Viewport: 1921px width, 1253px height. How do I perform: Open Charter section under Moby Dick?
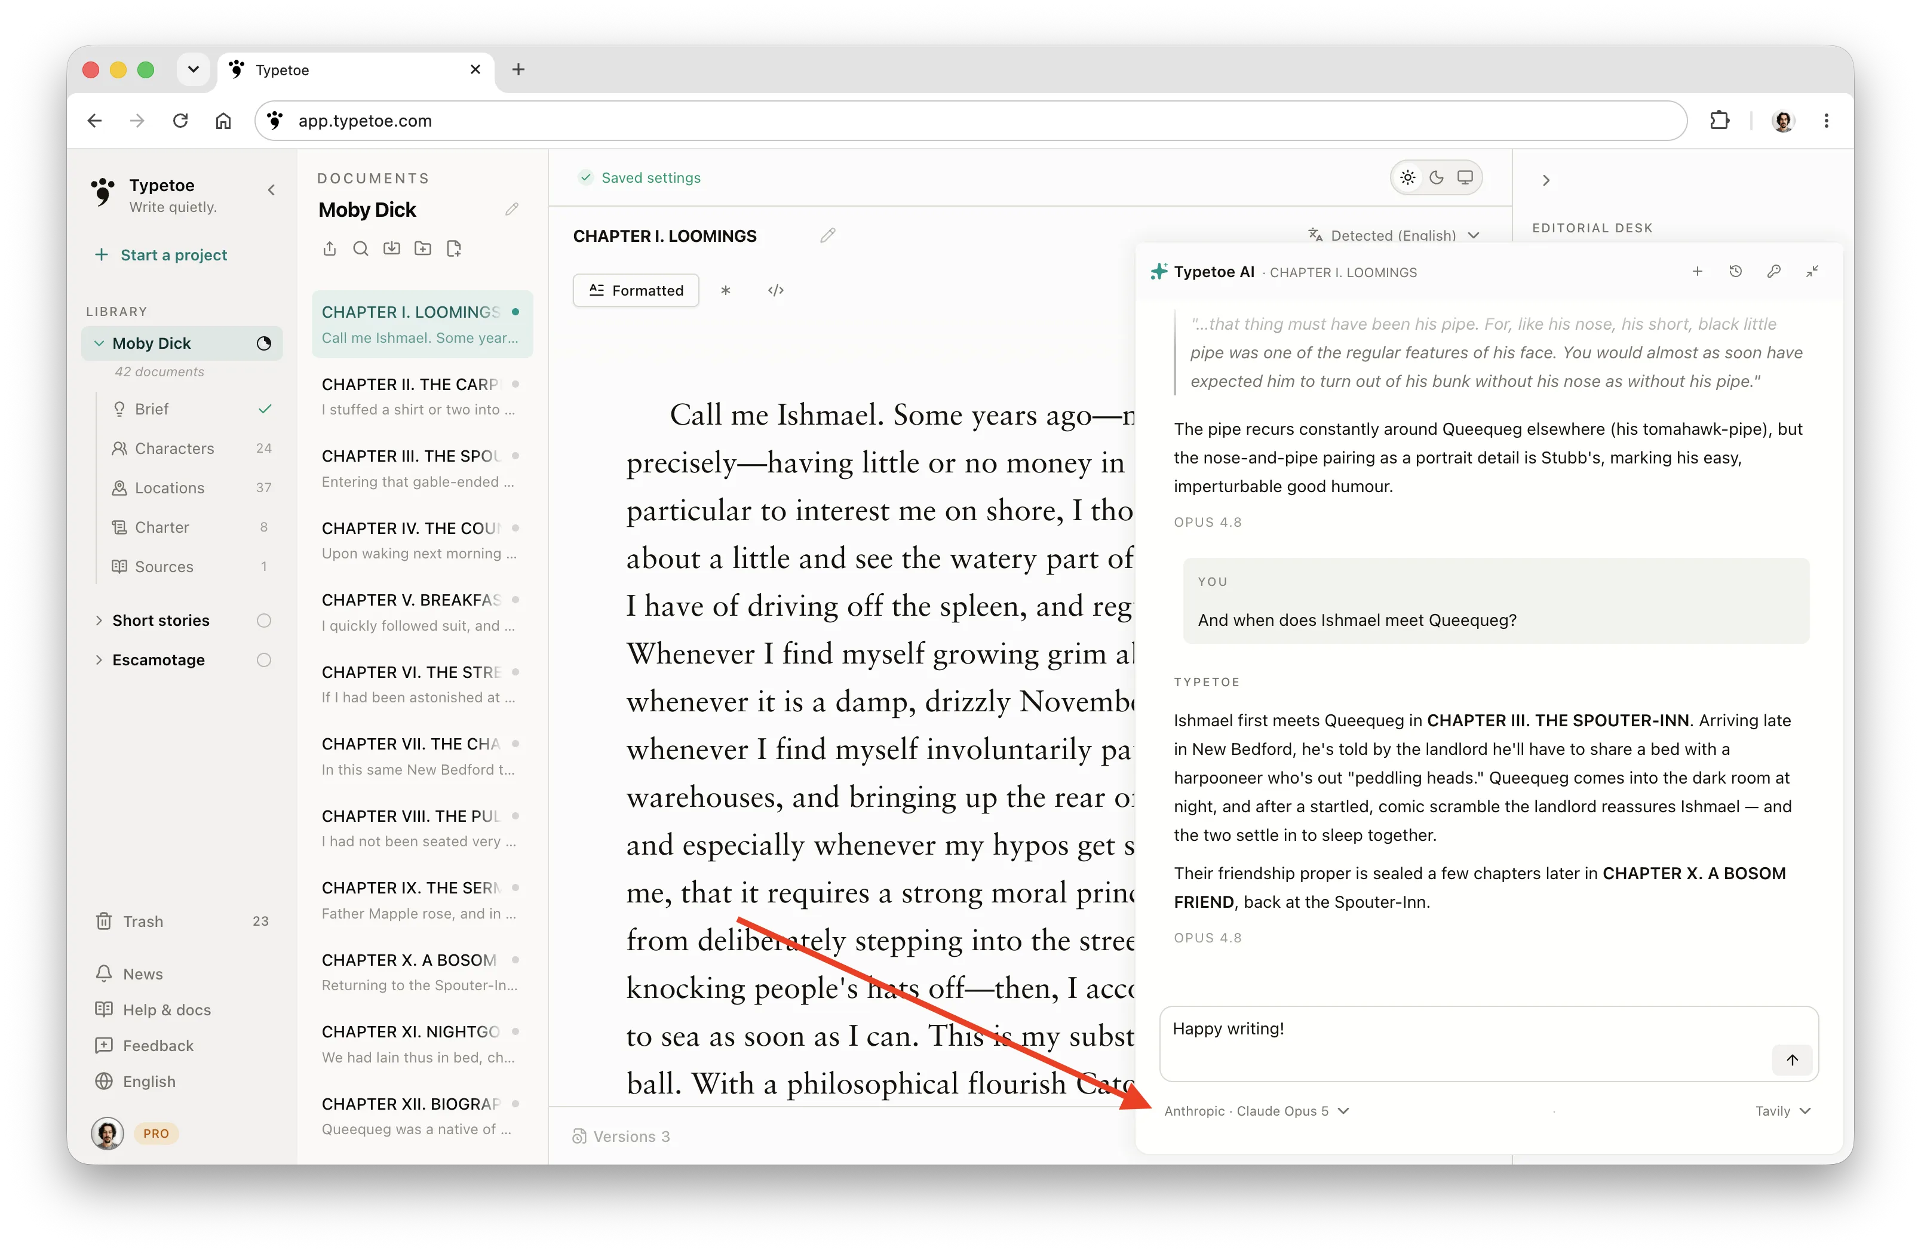click(x=192, y=528)
